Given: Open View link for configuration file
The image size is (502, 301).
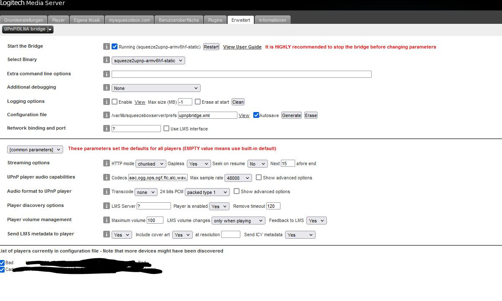Looking at the screenshot, I should (x=244, y=115).
